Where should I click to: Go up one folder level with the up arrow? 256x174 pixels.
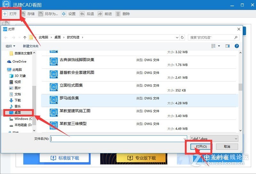click(25, 37)
